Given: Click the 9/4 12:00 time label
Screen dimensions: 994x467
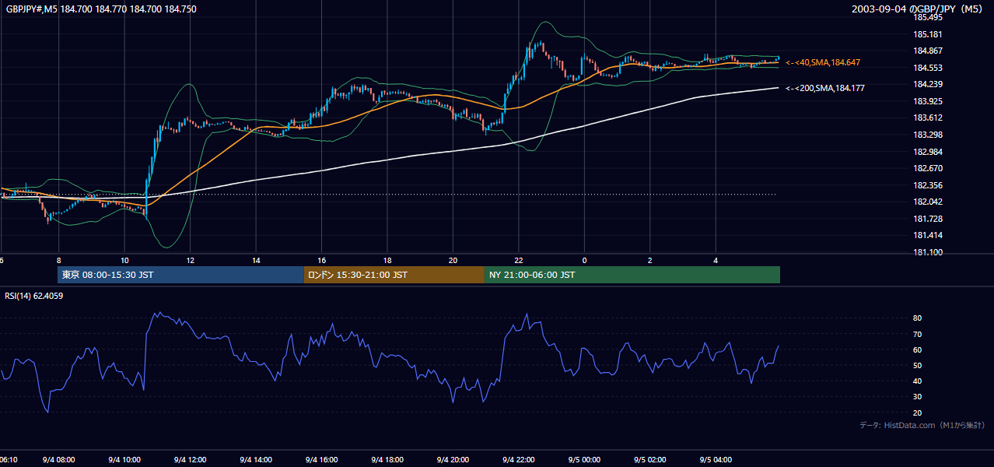Looking at the screenshot, I should click(191, 460).
